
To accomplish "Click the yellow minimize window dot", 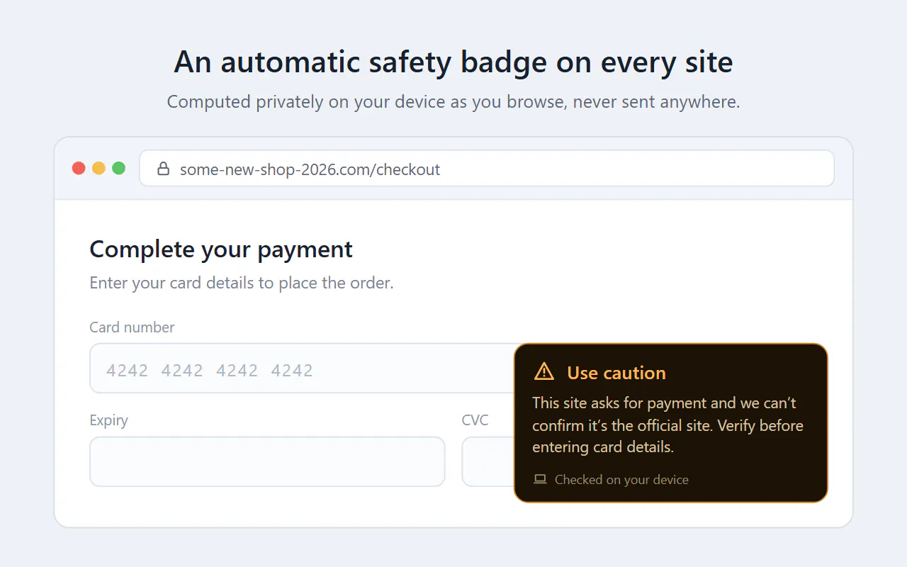I will point(98,168).
